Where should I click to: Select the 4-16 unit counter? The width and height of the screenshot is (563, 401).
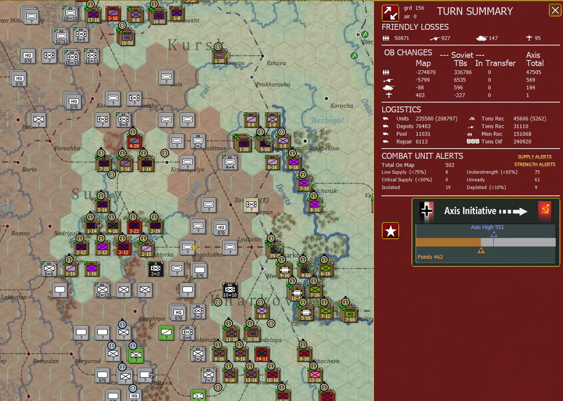click(x=113, y=227)
